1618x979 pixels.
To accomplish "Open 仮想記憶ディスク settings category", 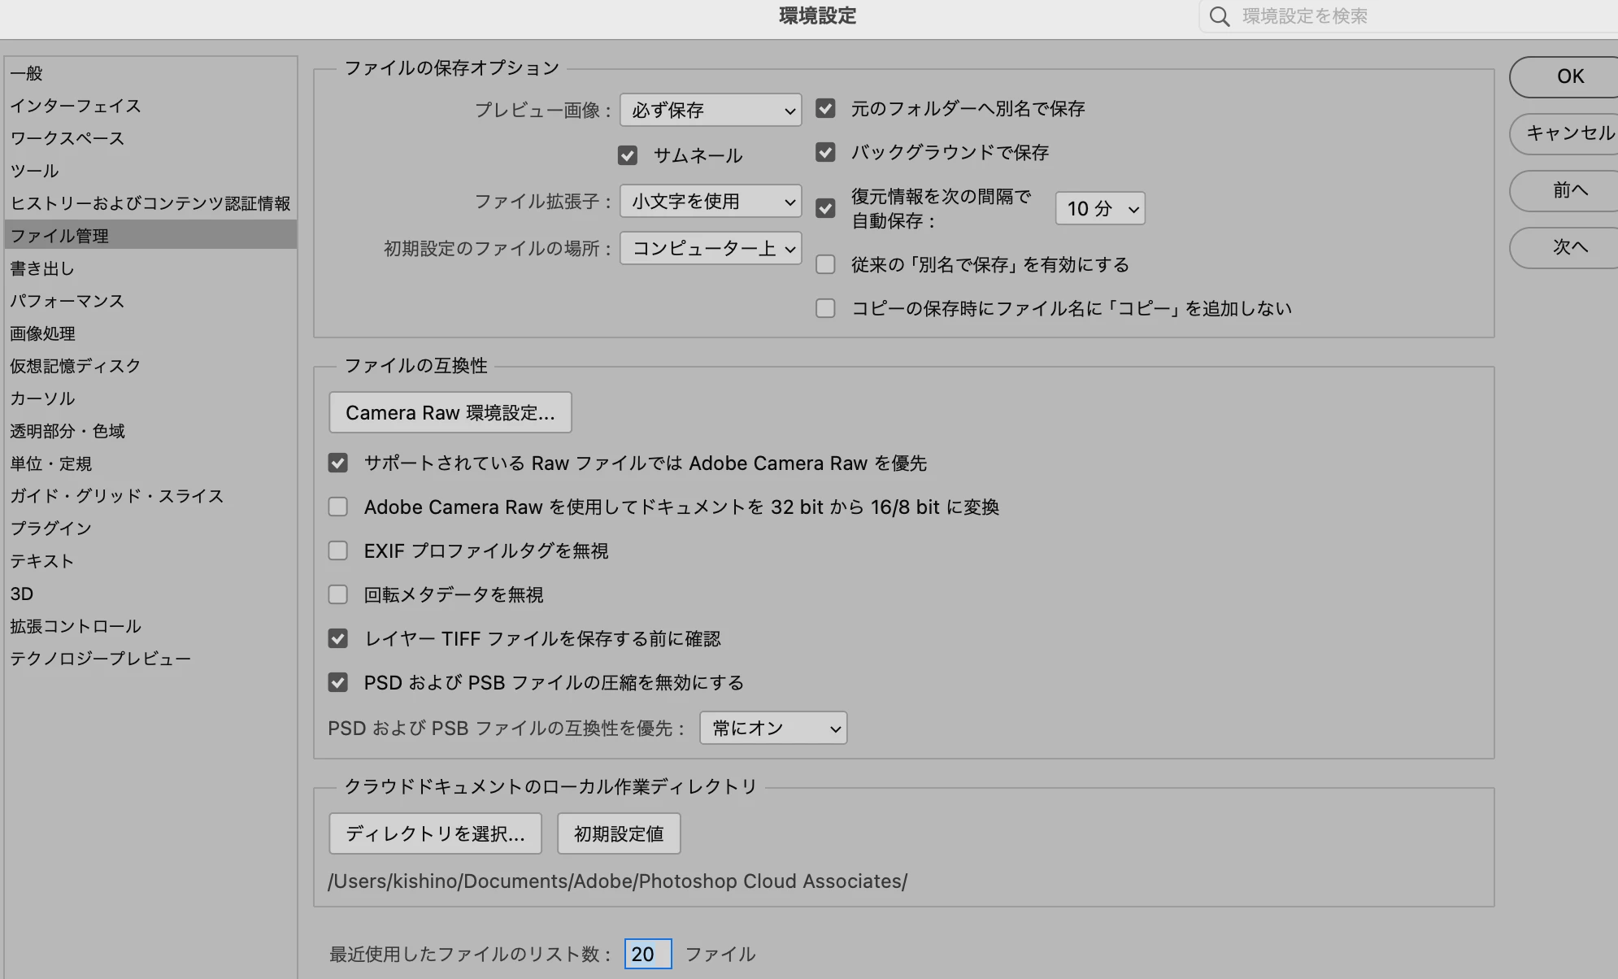I will point(75,366).
